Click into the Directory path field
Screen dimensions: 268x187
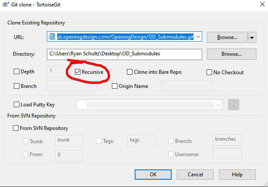click(x=125, y=54)
